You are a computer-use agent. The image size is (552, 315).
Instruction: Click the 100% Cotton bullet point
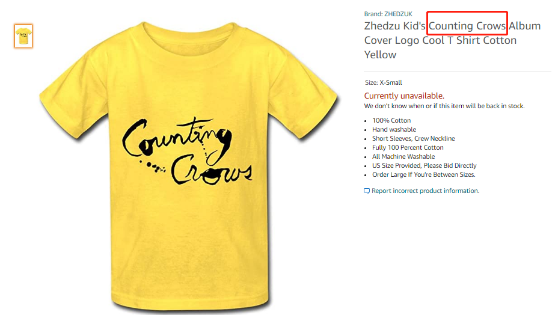391,120
